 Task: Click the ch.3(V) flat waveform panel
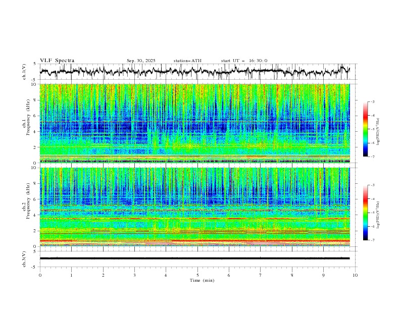click(x=198, y=259)
